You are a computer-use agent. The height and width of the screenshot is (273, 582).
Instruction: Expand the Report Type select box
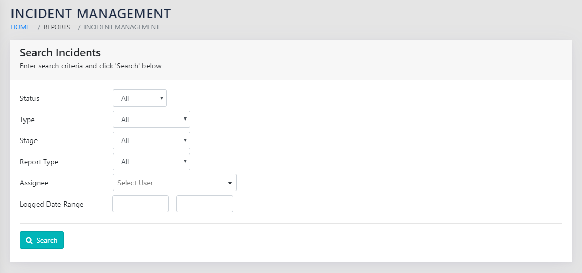point(151,162)
